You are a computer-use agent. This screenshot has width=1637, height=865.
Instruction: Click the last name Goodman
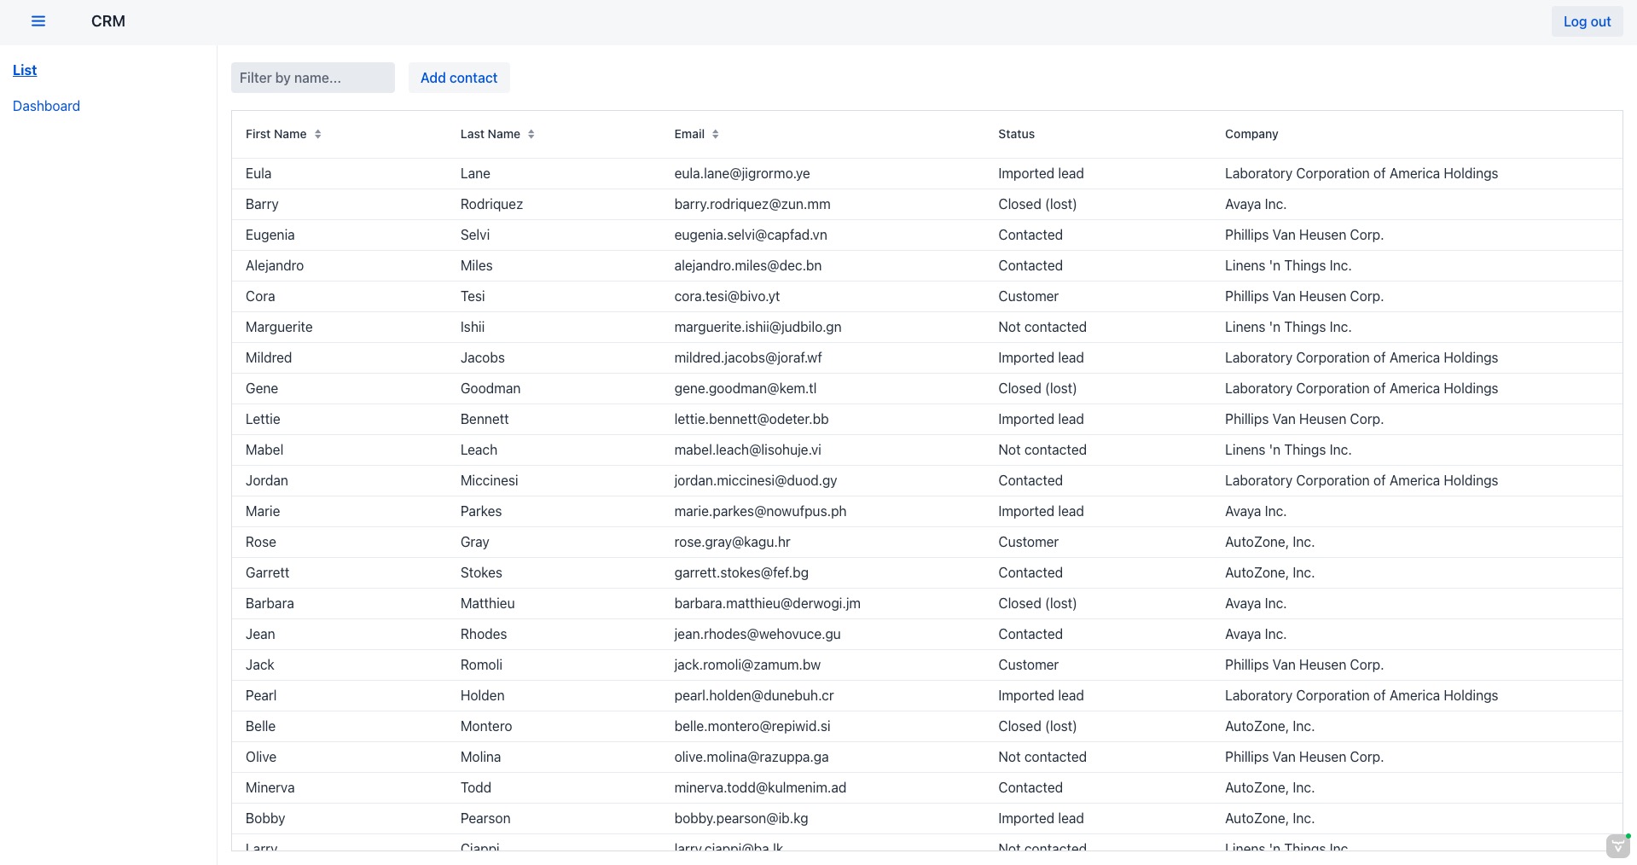(x=491, y=388)
